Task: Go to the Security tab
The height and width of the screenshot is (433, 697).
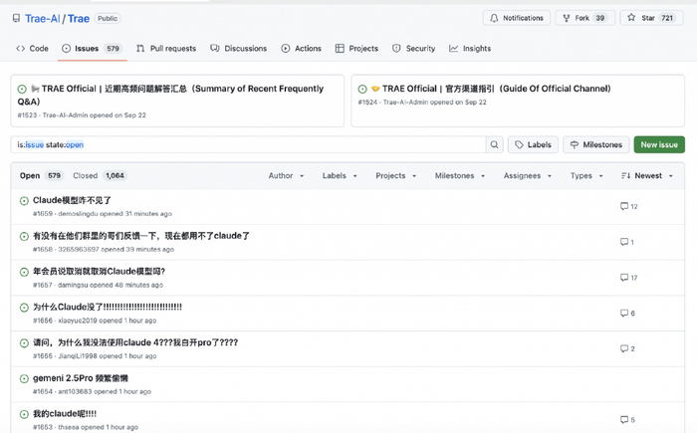Action: pyautogui.click(x=414, y=48)
